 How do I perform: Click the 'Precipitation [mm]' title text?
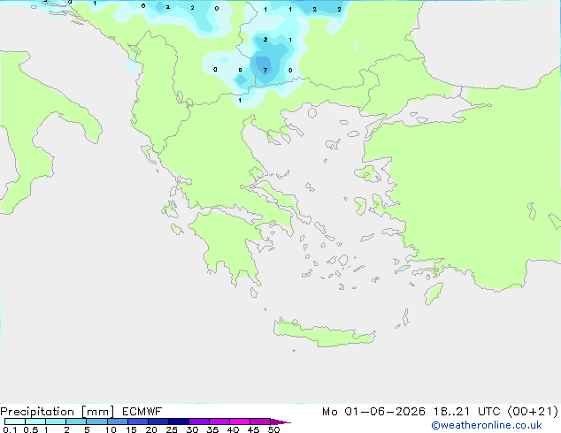point(58,412)
